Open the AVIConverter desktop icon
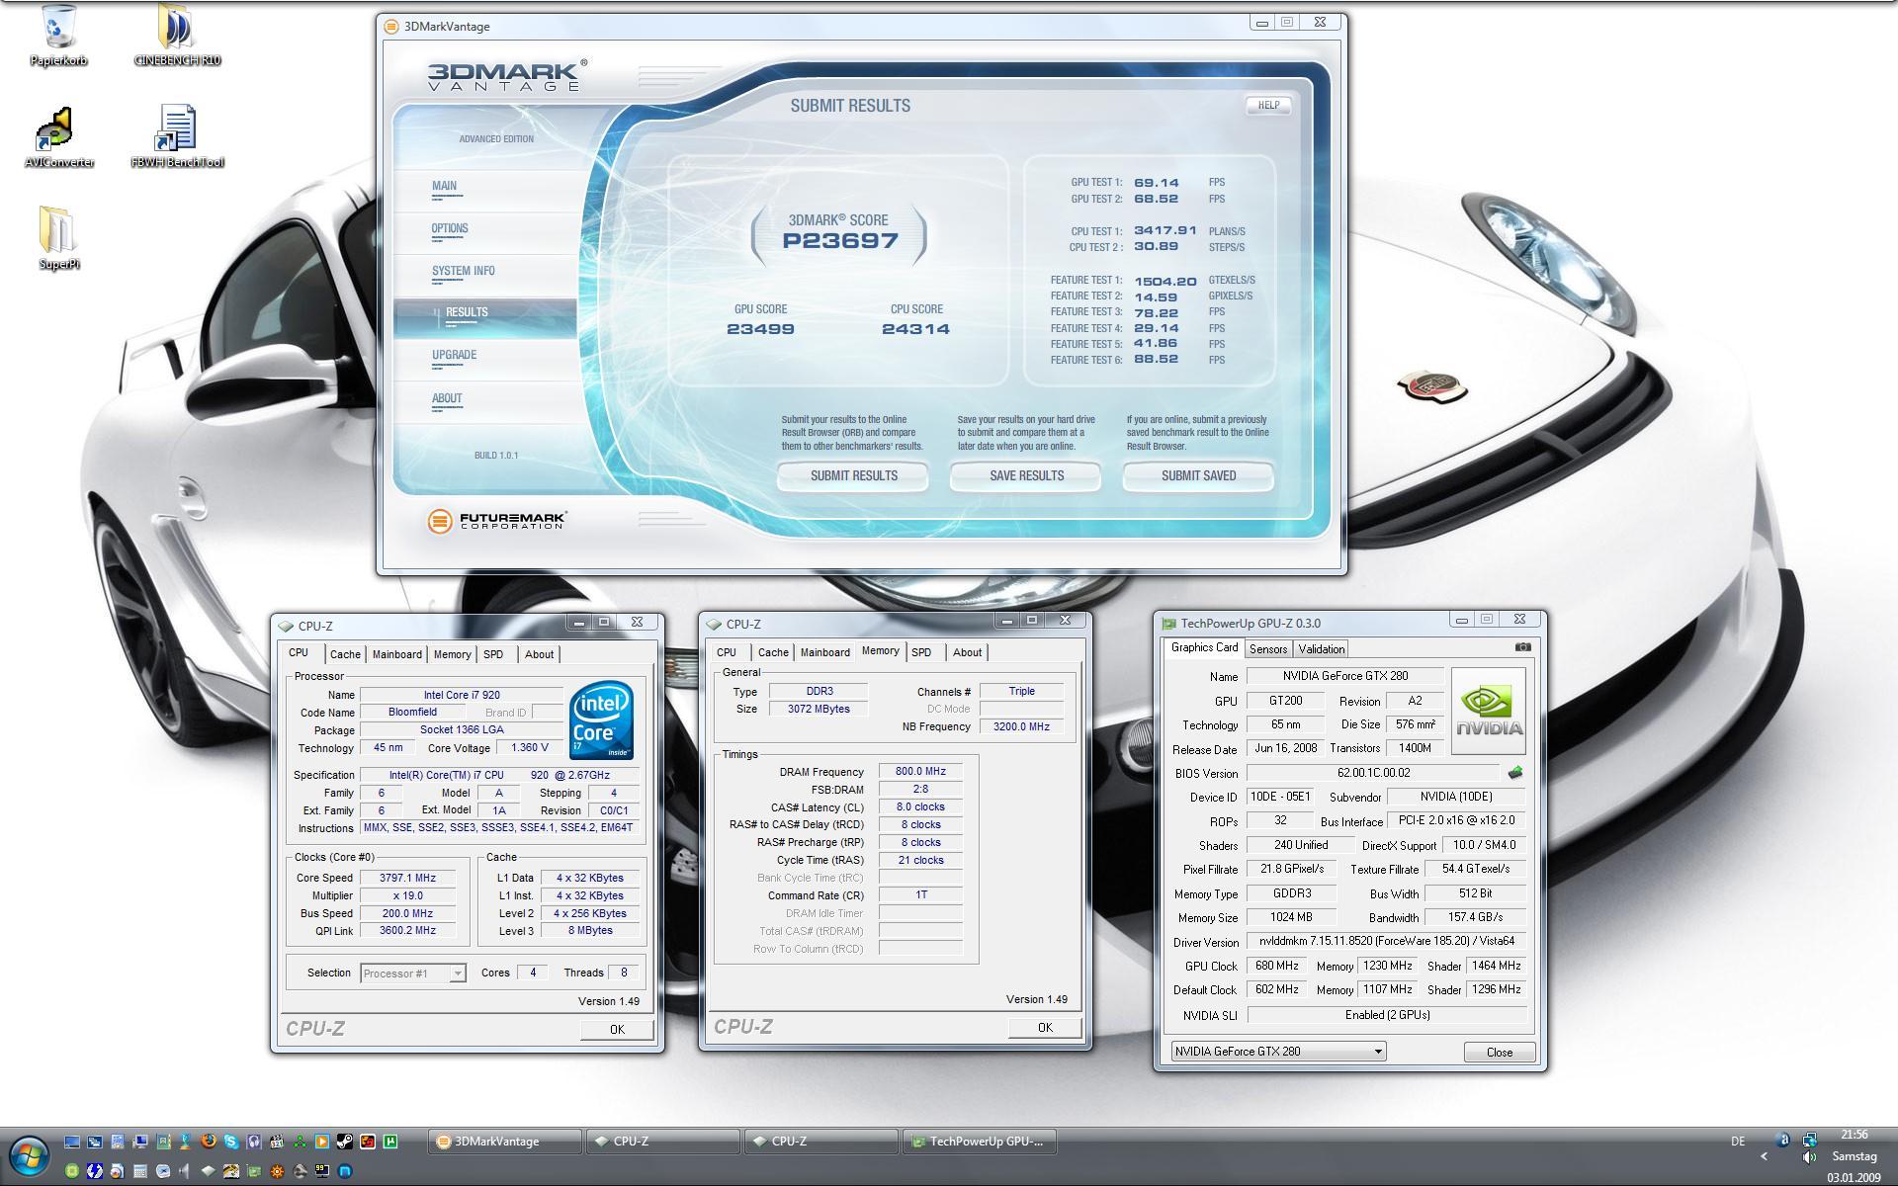The width and height of the screenshot is (1898, 1186). pyautogui.click(x=58, y=138)
